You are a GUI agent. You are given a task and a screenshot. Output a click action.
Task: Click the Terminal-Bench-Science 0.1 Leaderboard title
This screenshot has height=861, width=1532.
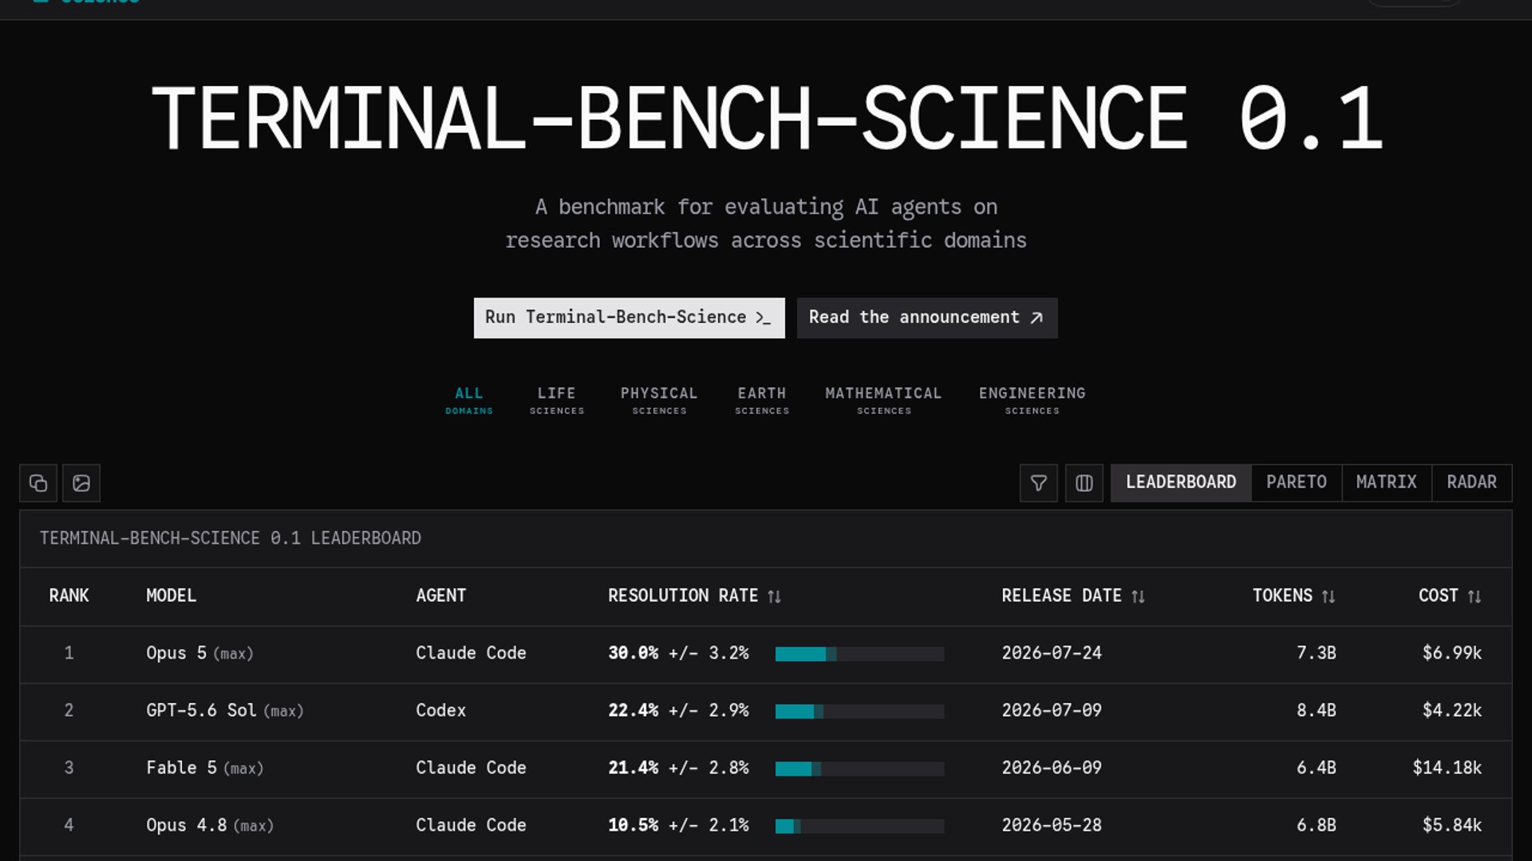(x=231, y=539)
